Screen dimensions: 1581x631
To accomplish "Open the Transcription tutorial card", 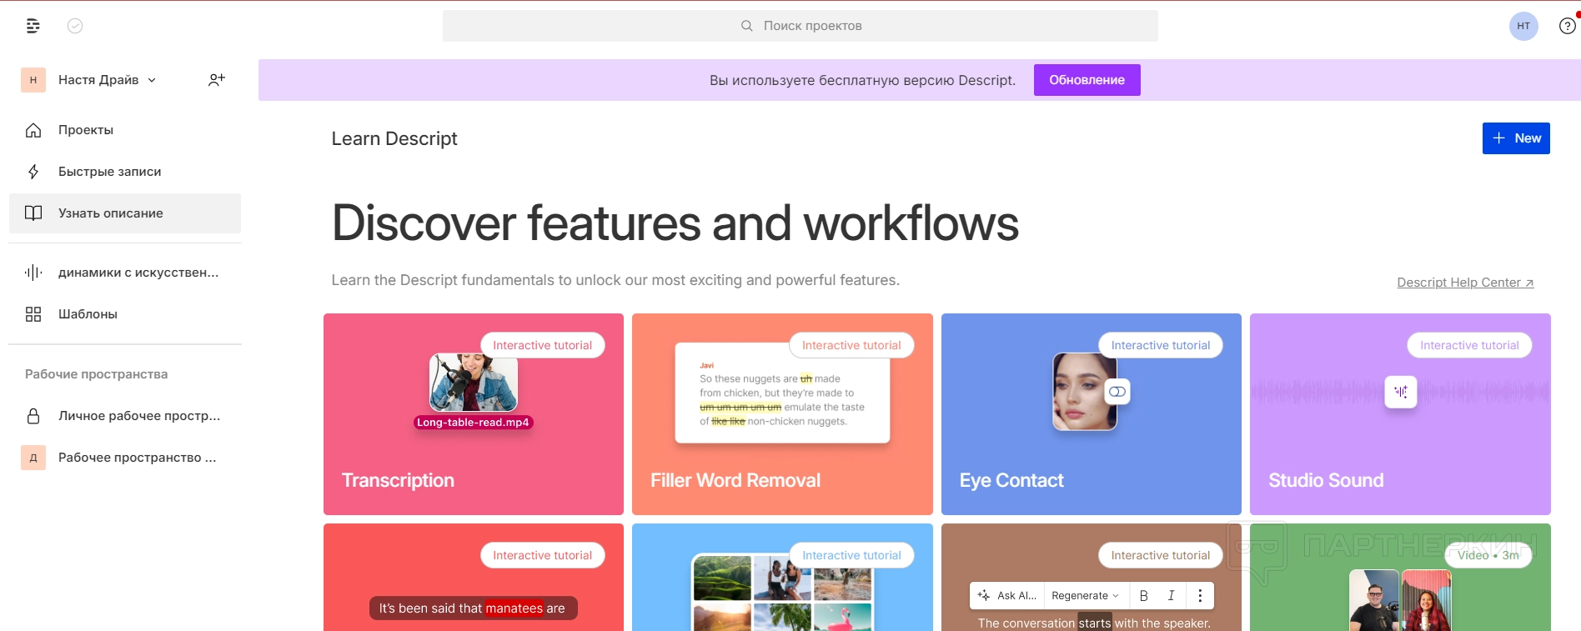I will coord(474,414).
